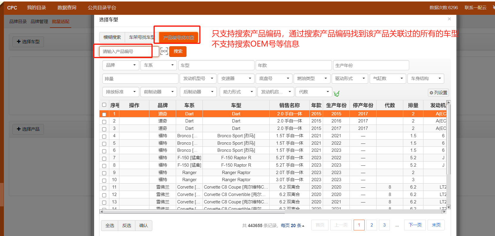This screenshot has height=236, width=495.
Task: Click the 联系一配云 link
Action: point(475,8)
